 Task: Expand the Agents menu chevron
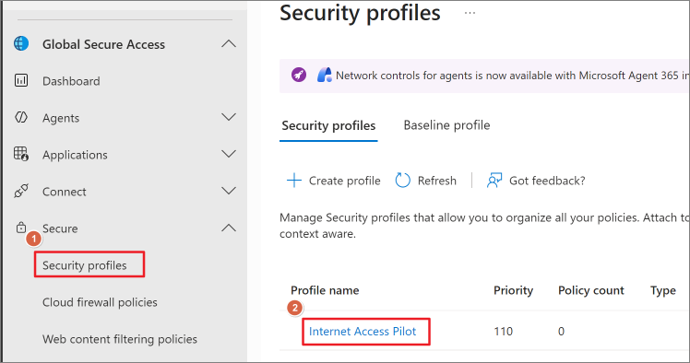[x=229, y=117]
